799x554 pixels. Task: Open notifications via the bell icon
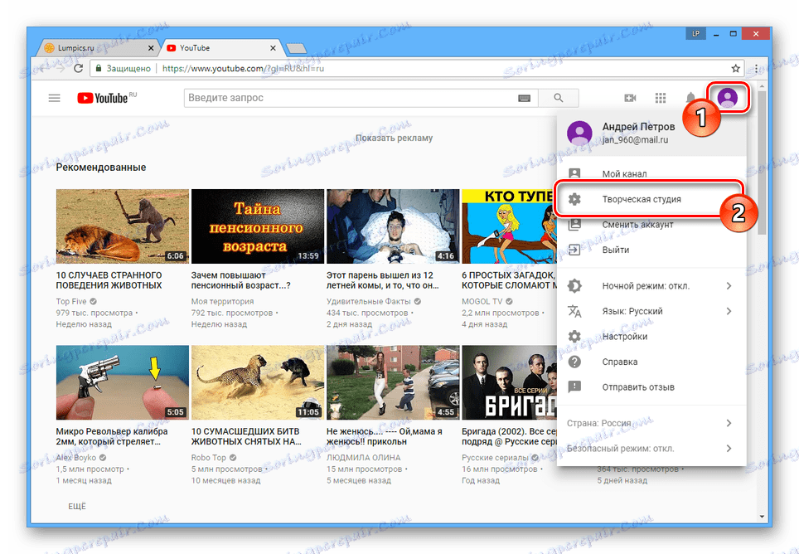coord(690,97)
